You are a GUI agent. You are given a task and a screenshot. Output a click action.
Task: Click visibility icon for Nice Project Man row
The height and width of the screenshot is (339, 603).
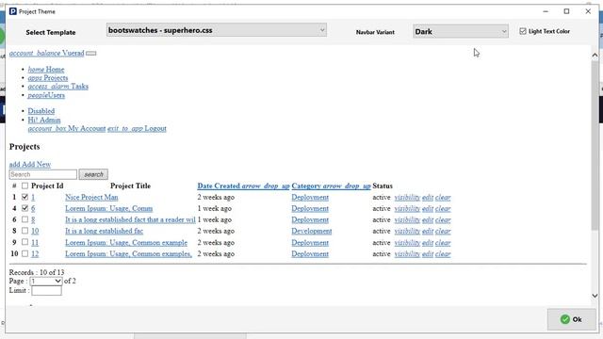point(407,198)
